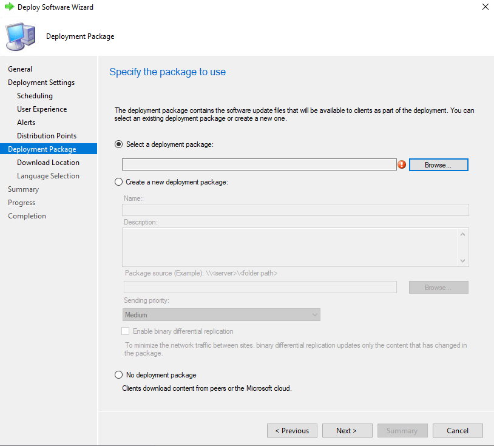
Task: Go back with the Previous button
Action: [x=292, y=431]
